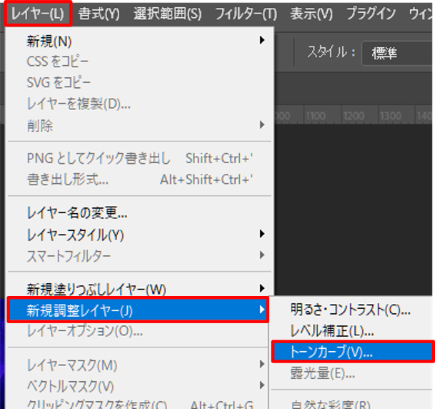Screen dimensions: 435x409
Task: Open the フィルター(T) menu
Action: pos(246,14)
